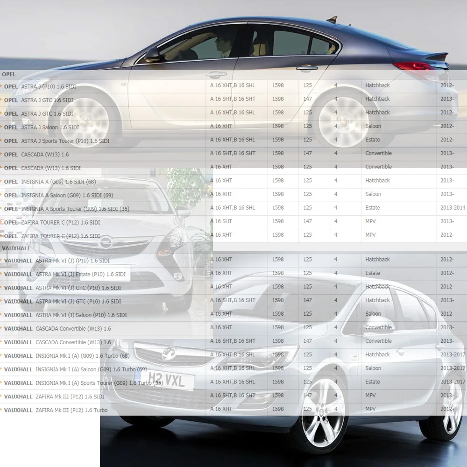Click 2013-2017 in VAUXHALL INSIGNIA Saloon (69) row
467x467 pixels.
[453, 368]
